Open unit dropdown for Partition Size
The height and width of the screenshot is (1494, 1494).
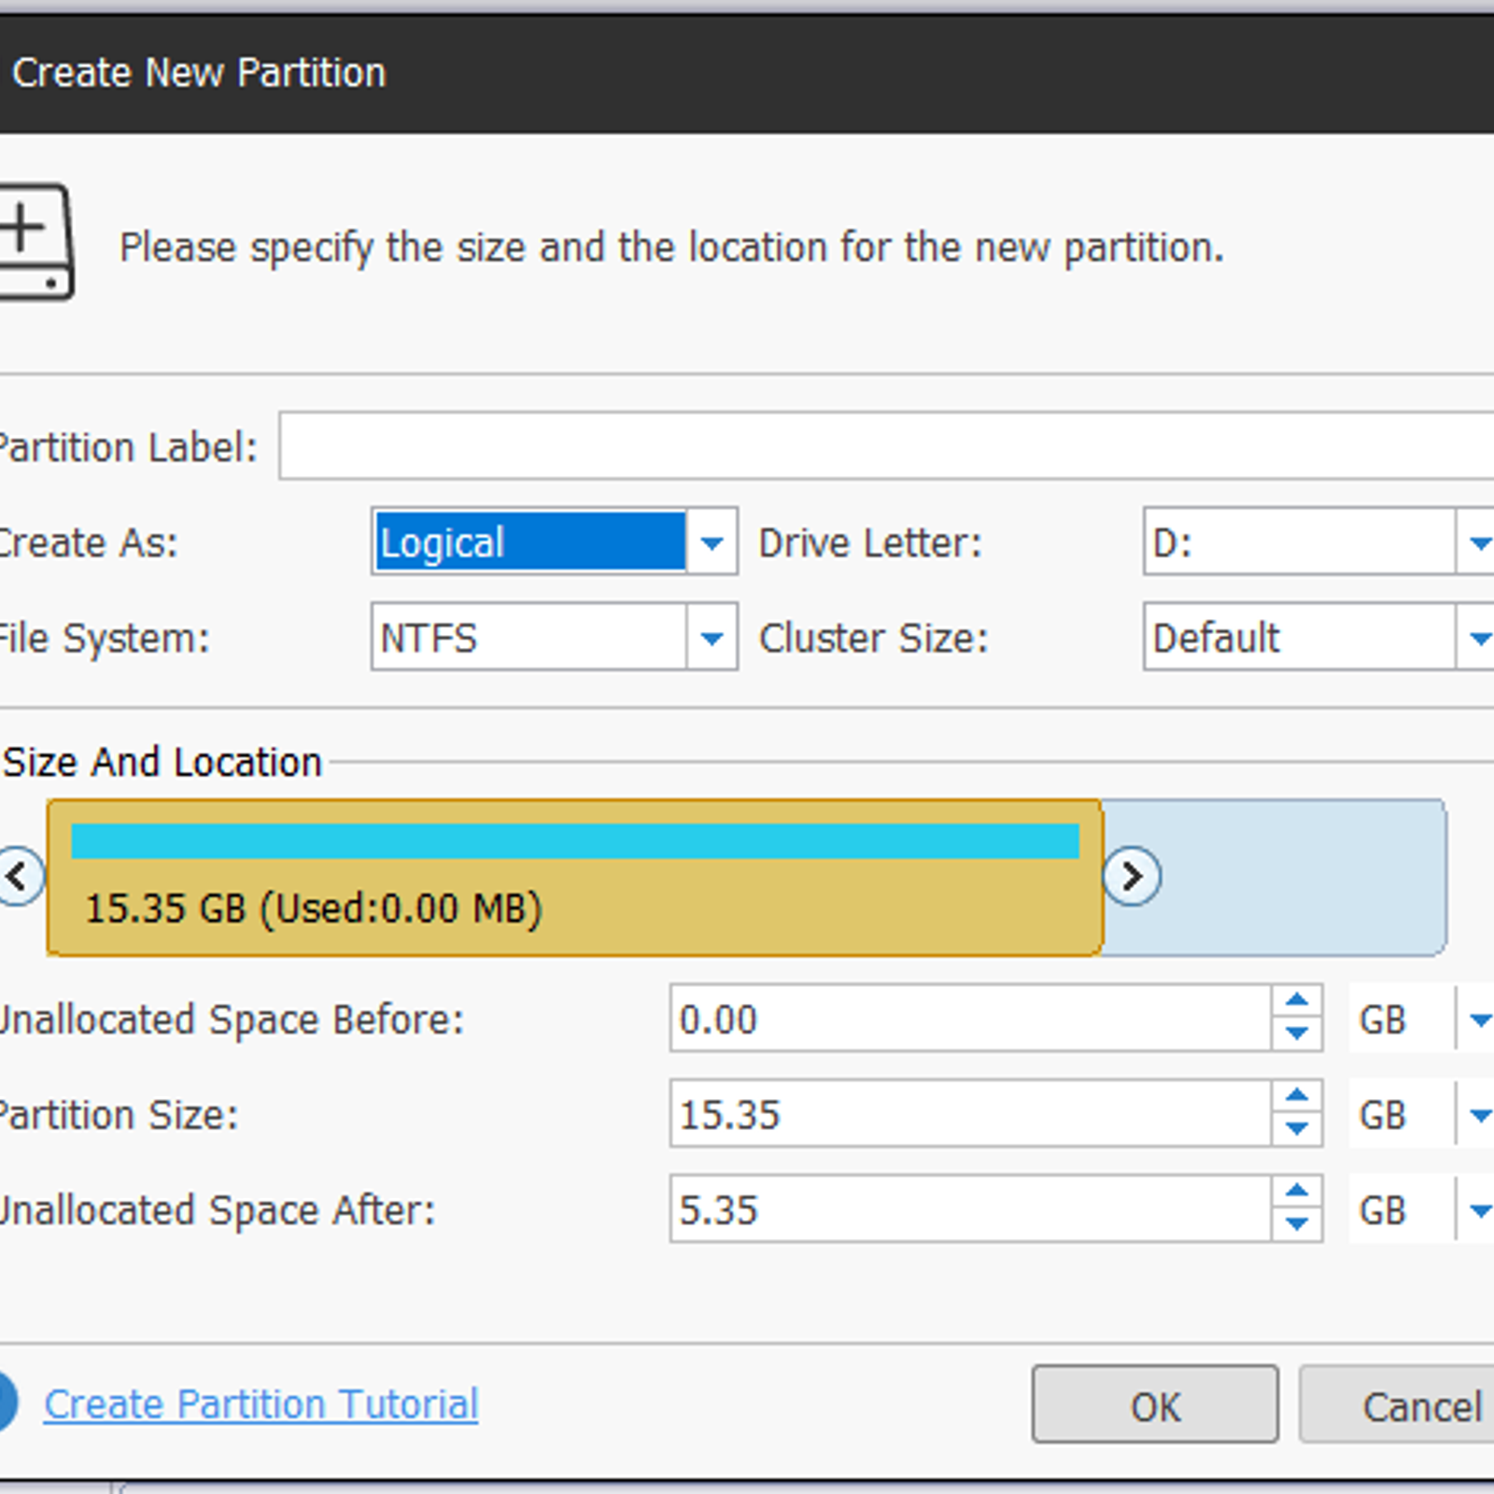(x=1477, y=1114)
